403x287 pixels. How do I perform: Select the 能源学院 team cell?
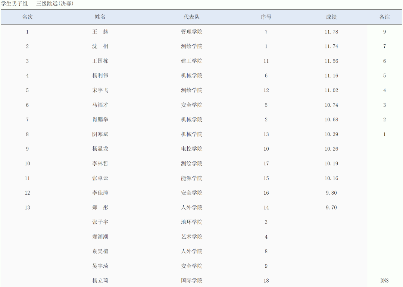pyautogui.click(x=191, y=178)
